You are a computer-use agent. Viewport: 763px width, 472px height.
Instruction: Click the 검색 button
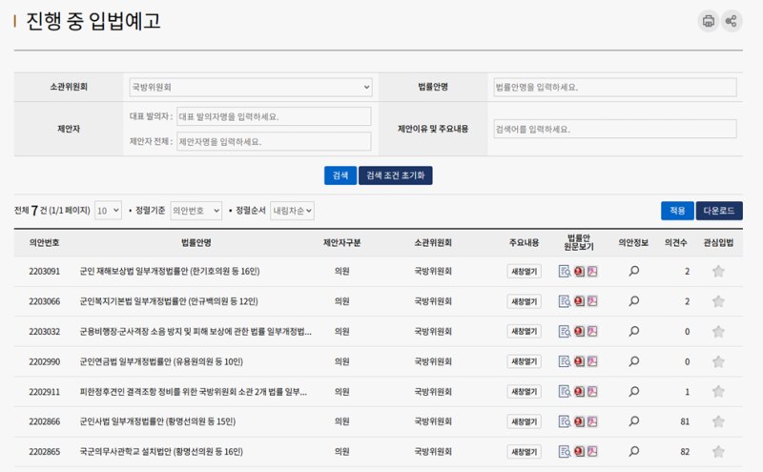point(339,175)
